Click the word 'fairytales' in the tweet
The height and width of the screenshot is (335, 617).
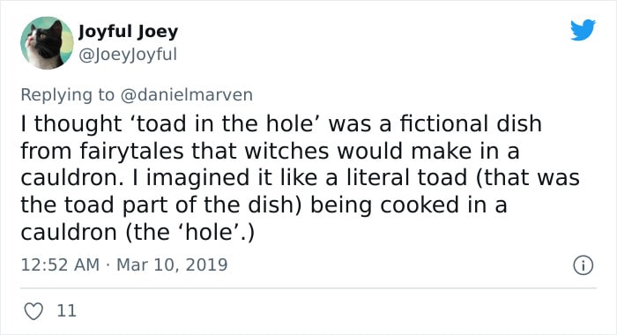(x=132, y=151)
